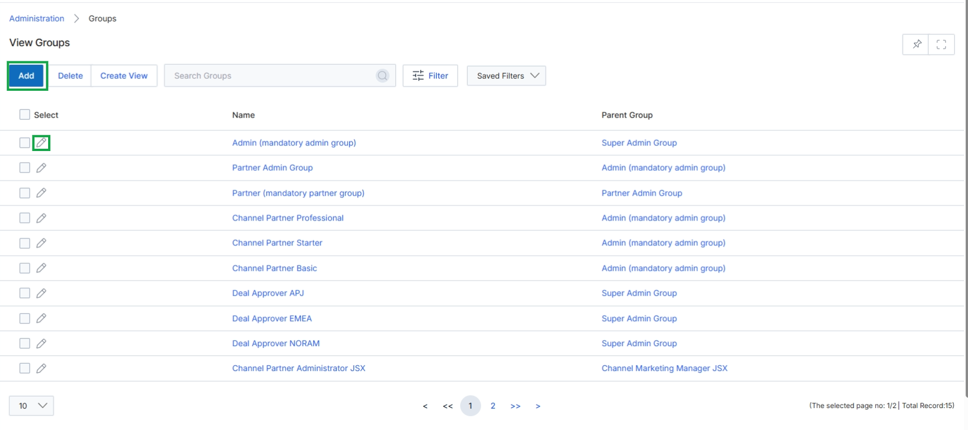Jump to the last page (>>)

pyautogui.click(x=515, y=406)
